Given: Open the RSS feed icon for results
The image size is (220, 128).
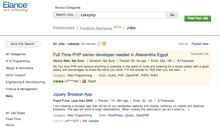Looking at the screenshot, I should (x=104, y=44).
